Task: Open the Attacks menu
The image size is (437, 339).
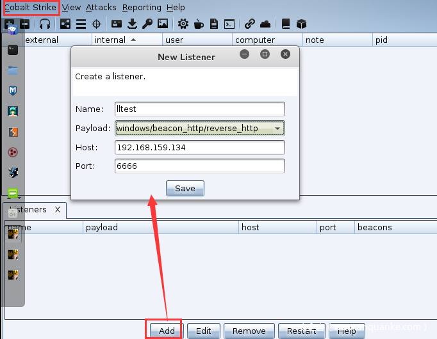Action: click(x=101, y=8)
